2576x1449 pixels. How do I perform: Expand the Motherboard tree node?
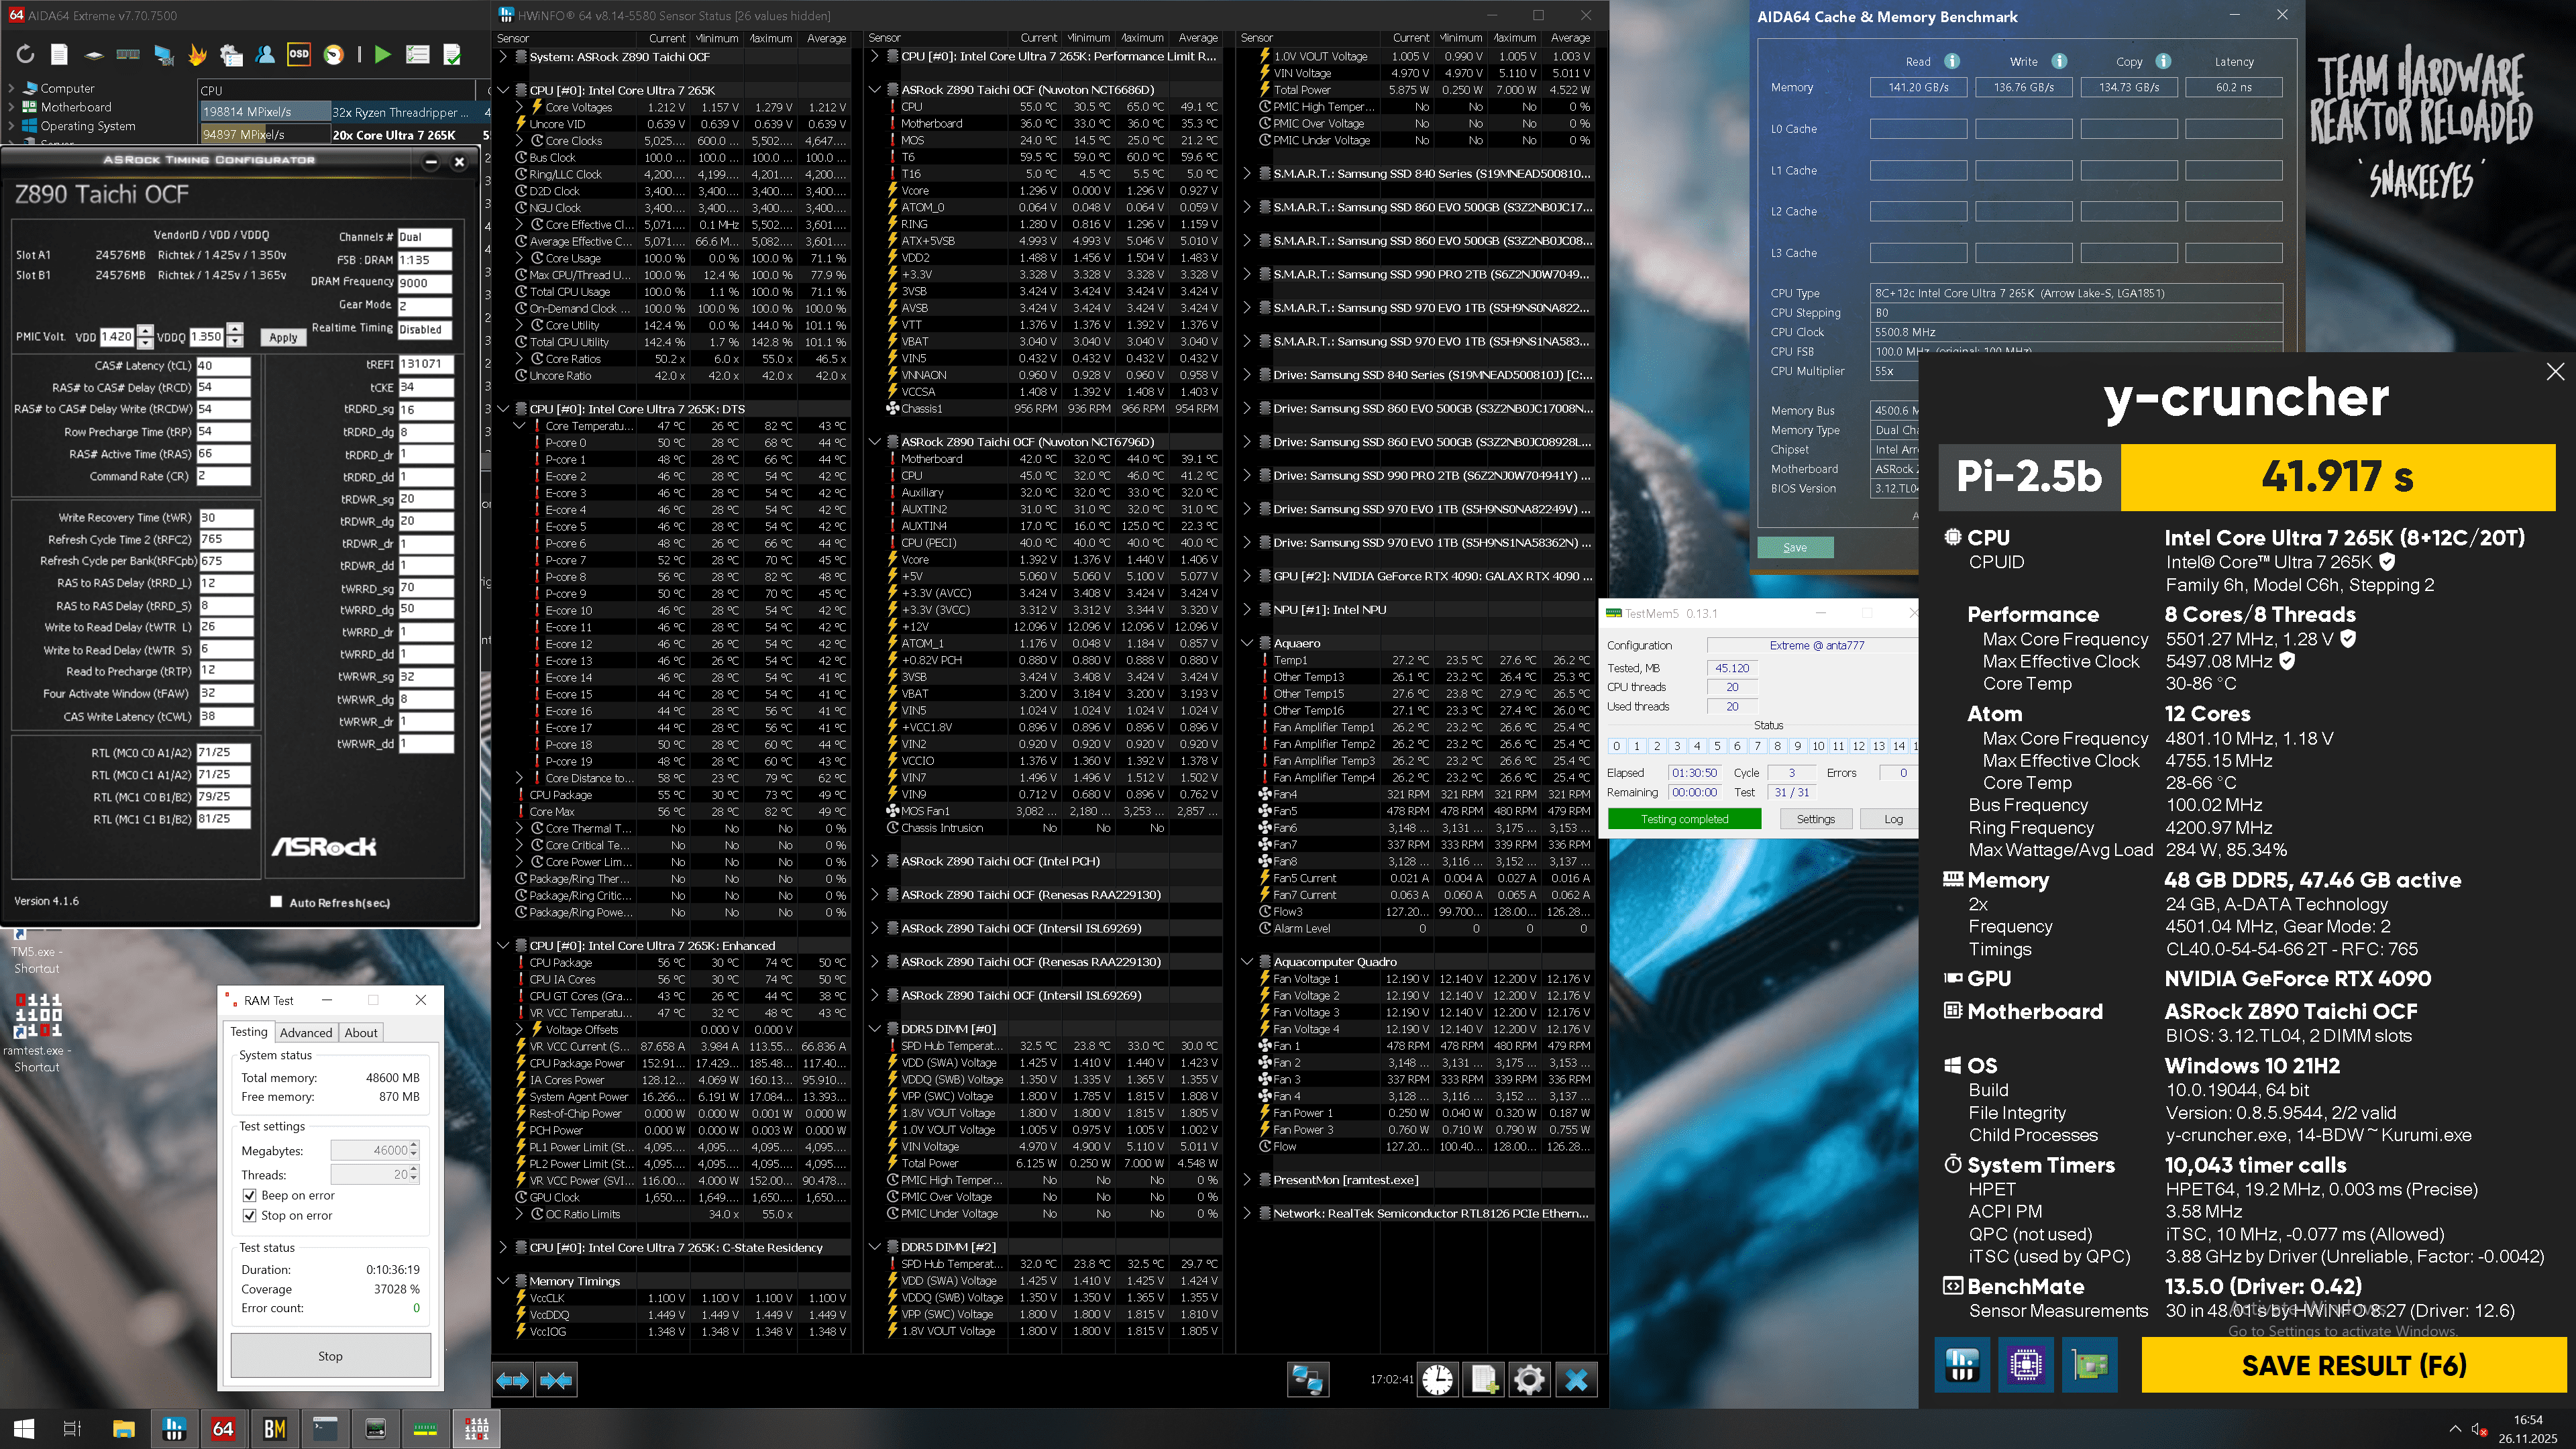(11, 107)
